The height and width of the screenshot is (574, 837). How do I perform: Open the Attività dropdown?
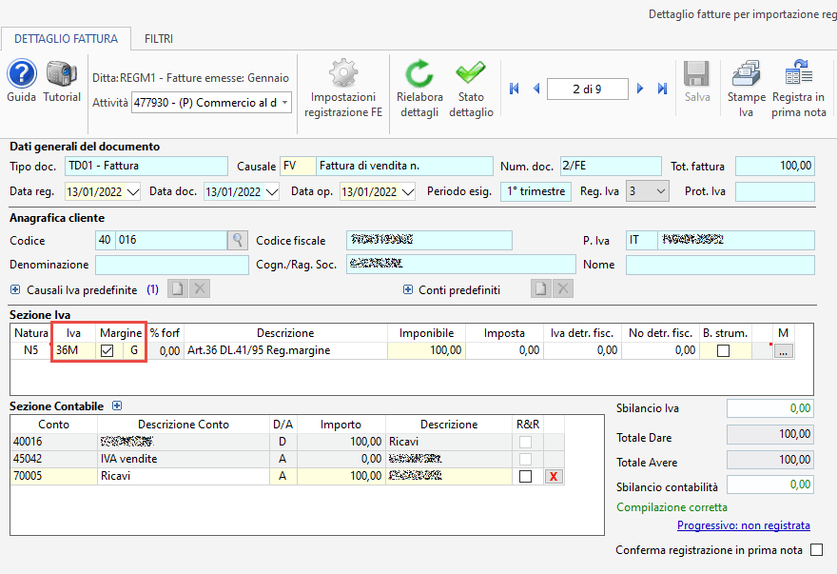point(285,102)
